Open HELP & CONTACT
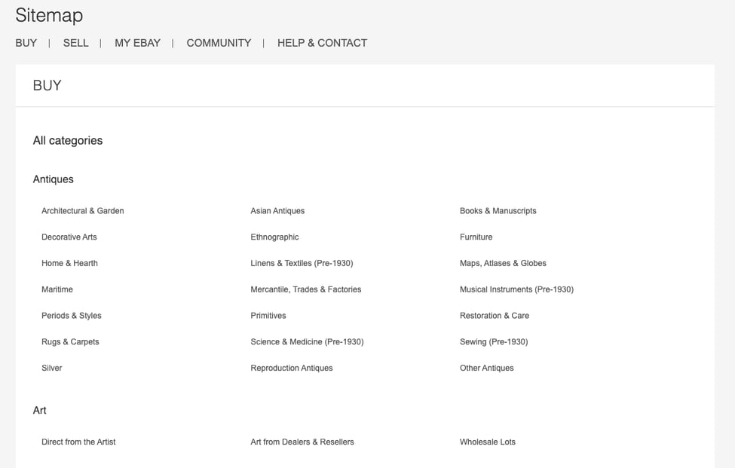735x468 pixels. 322,43
